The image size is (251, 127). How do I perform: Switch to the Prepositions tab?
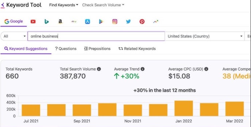click(97, 49)
